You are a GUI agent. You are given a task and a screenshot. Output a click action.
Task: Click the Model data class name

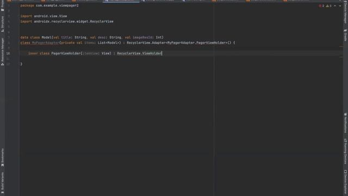click(46, 38)
